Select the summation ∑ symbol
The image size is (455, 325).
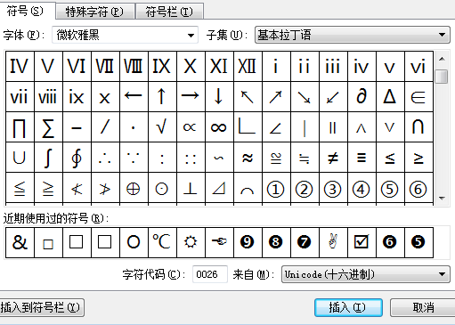(48, 127)
